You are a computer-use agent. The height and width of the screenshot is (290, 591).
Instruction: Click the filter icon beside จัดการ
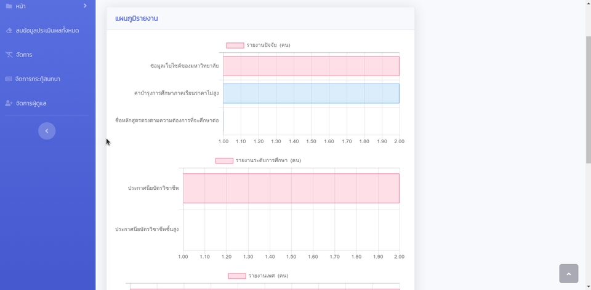[x=9, y=55]
